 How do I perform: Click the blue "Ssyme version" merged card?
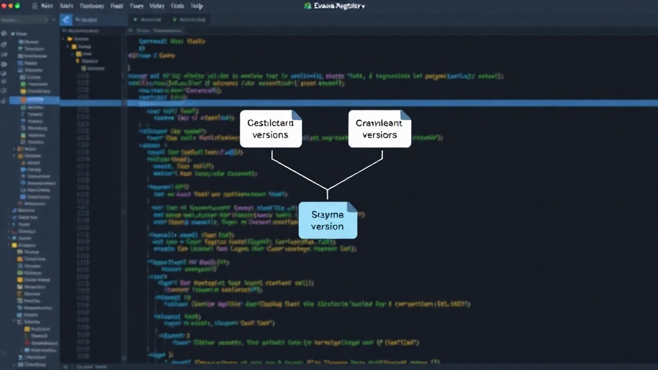pos(328,220)
